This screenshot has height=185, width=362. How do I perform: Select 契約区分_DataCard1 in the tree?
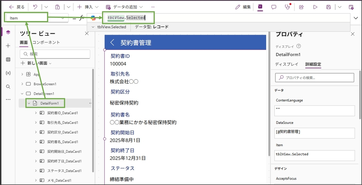tap(63, 132)
